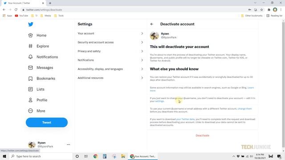Open Reading list

coord(274,16)
